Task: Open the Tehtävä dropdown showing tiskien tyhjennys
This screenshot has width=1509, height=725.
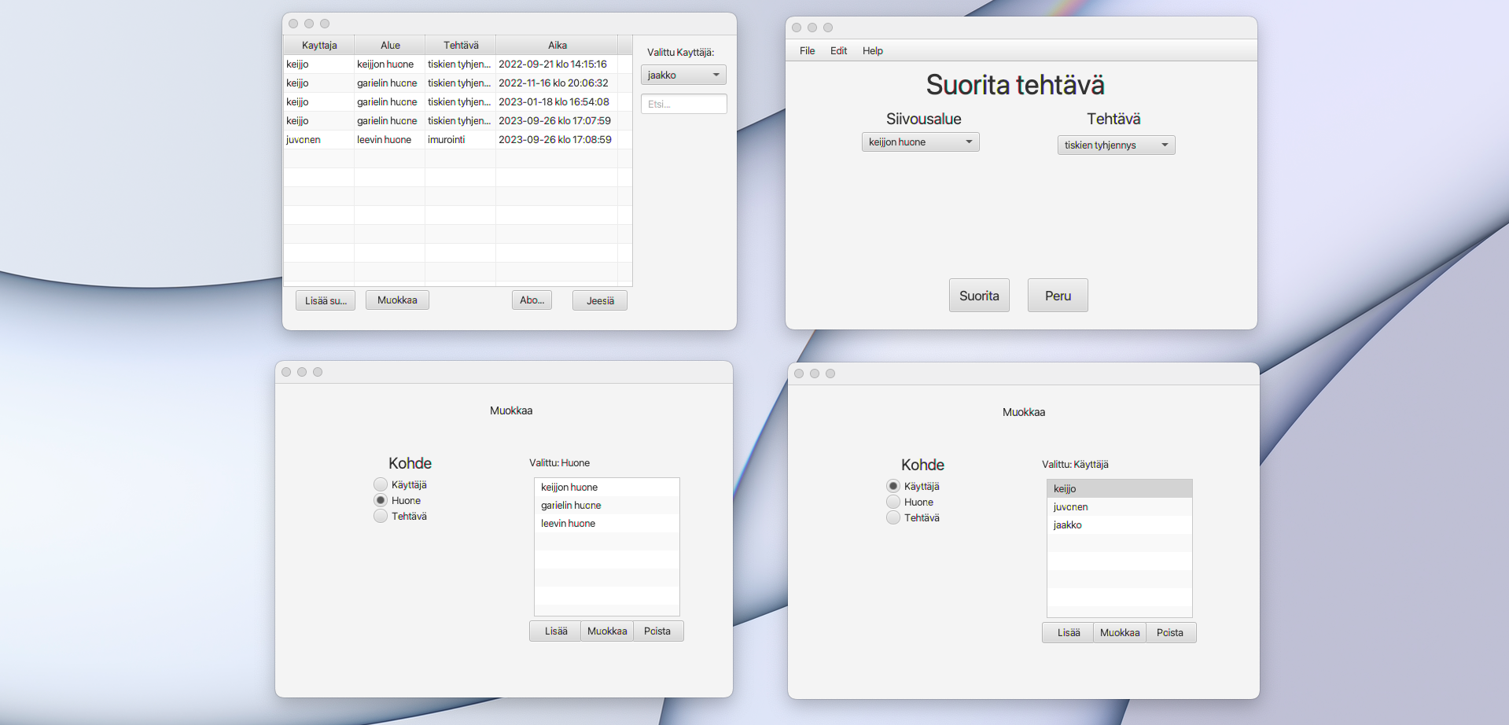Action: click(1116, 145)
